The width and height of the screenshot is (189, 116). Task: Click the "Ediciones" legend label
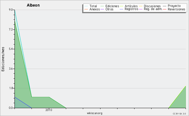pyautogui.click(x=112, y=6)
